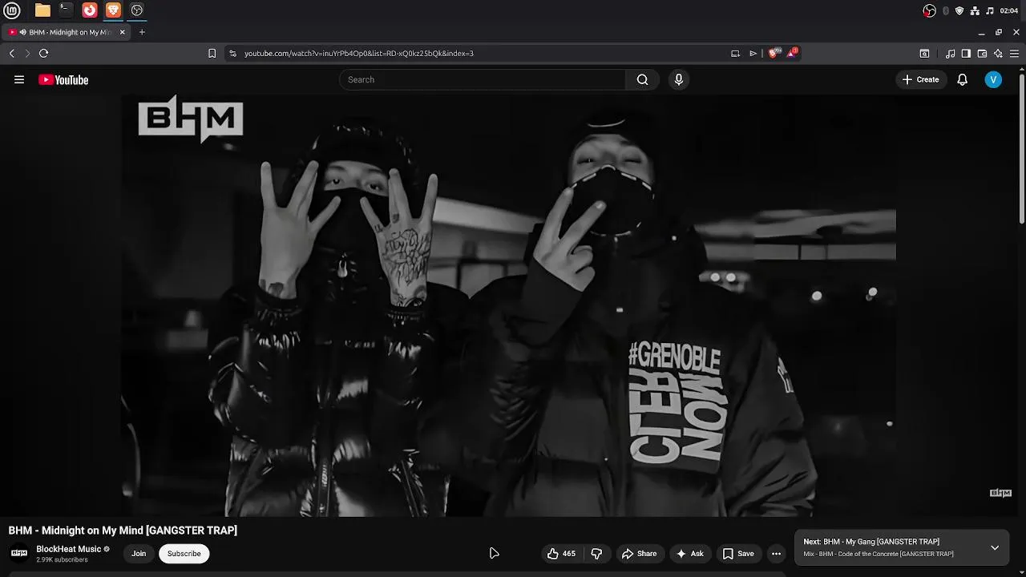
Task: Dislike this video
Action: pos(596,554)
